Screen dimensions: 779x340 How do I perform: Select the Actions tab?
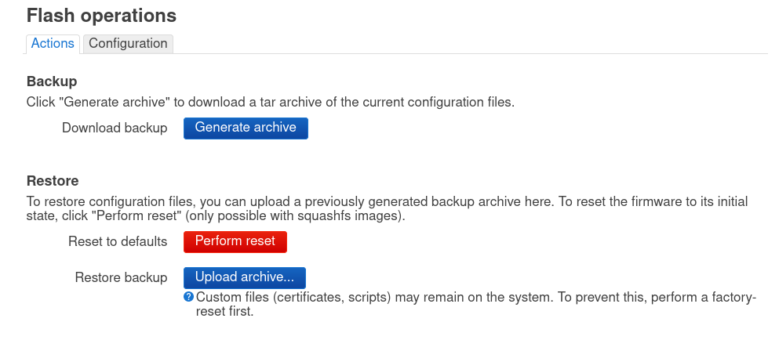(53, 44)
